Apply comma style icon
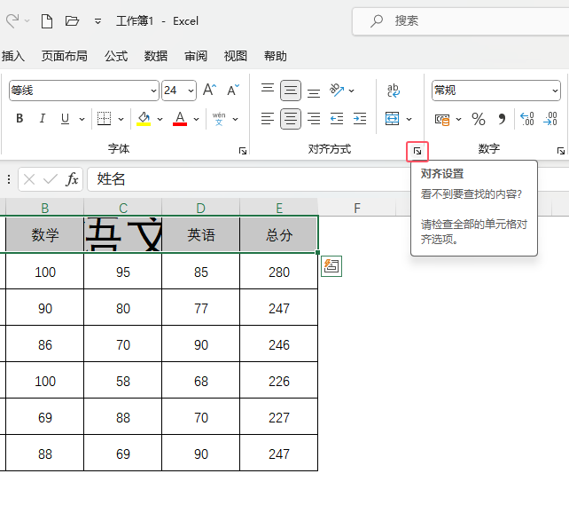 (502, 119)
